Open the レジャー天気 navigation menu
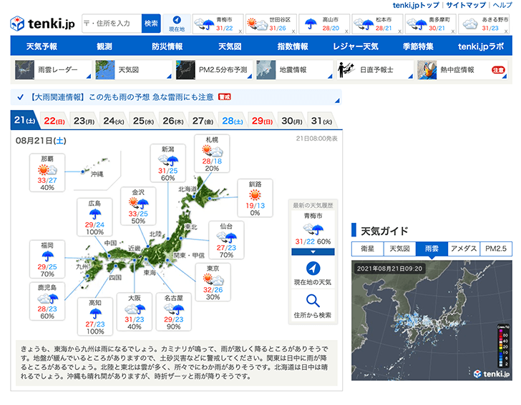 pyautogui.click(x=355, y=46)
